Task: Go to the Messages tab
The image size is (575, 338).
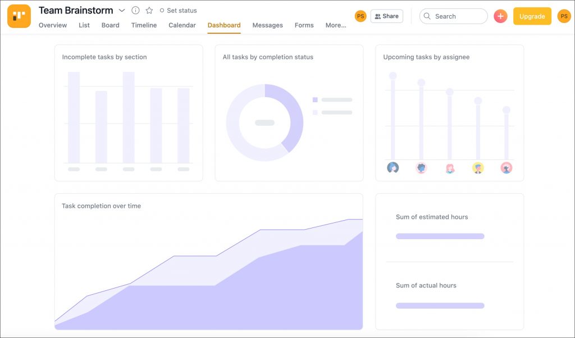Action: click(x=267, y=25)
